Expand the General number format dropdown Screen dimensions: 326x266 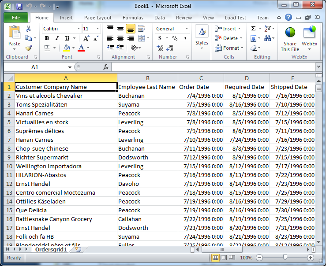(187, 29)
